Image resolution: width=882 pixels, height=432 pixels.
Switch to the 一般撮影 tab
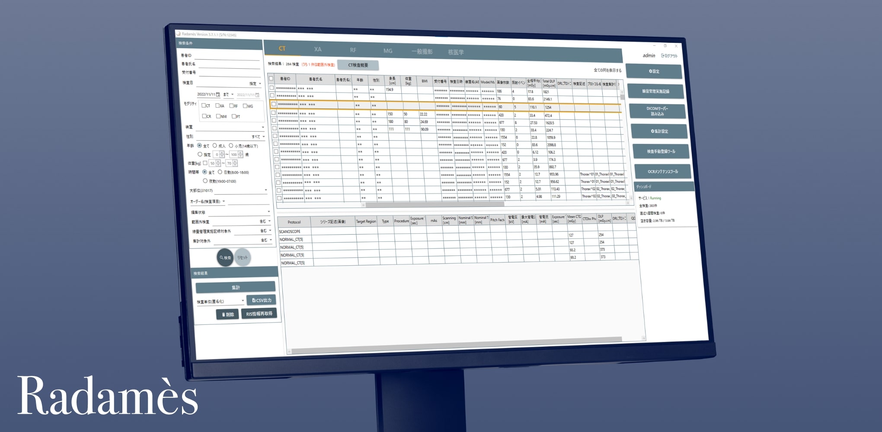[422, 52]
